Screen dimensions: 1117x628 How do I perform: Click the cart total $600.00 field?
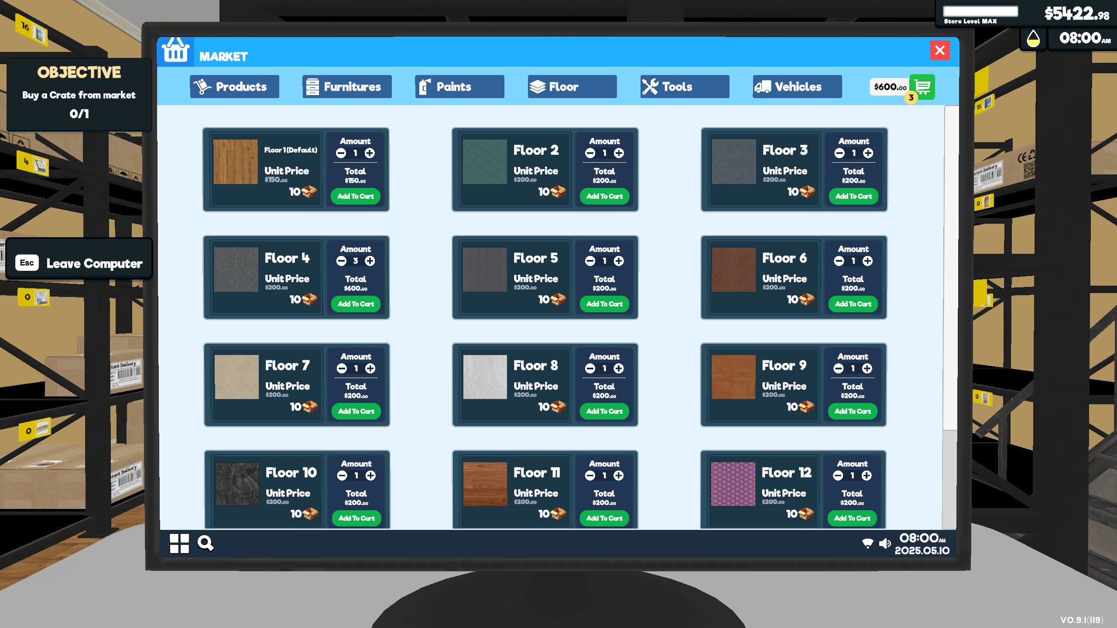(x=890, y=87)
